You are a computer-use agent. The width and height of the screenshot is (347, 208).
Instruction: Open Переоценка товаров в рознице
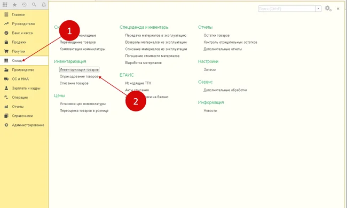click(84, 110)
